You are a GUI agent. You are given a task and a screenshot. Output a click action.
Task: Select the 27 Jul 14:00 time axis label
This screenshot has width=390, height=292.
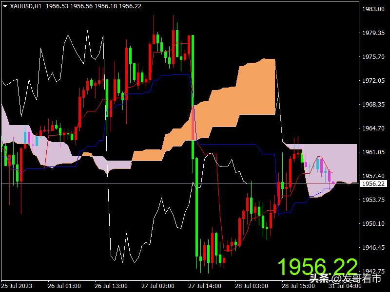tap(204, 286)
